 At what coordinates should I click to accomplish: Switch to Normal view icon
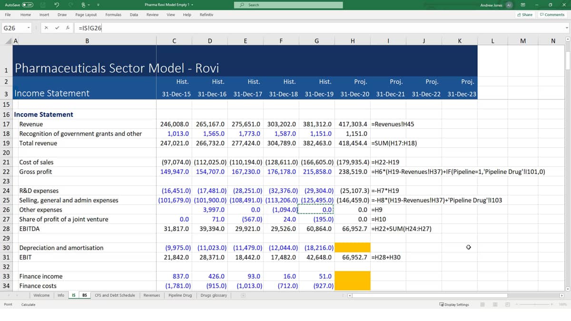482,304
